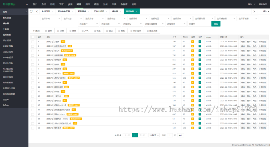This screenshot has width=270, height=147.
Task: Click the refresh icon left of the tabs
Action: point(31,11)
